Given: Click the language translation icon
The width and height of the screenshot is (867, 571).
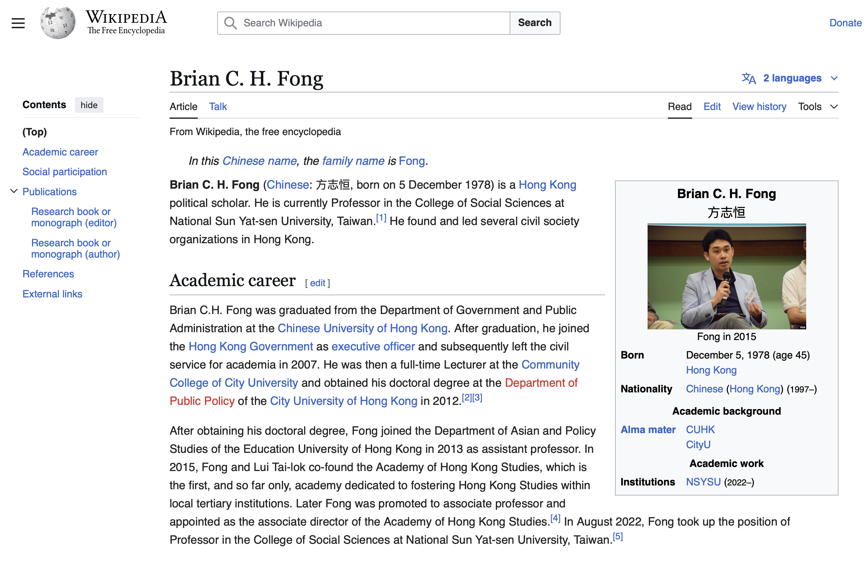Looking at the screenshot, I should tap(749, 78).
